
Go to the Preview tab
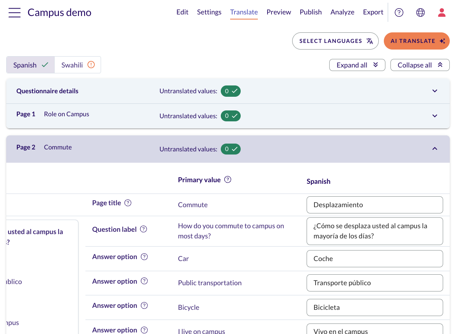pyautogui.click(x=279, y=12)
